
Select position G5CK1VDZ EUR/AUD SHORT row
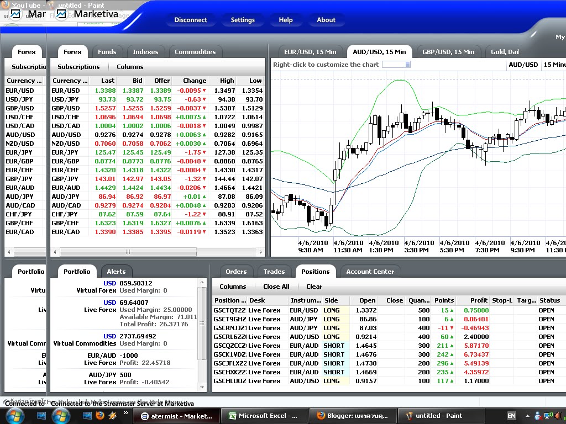(389, 354)
